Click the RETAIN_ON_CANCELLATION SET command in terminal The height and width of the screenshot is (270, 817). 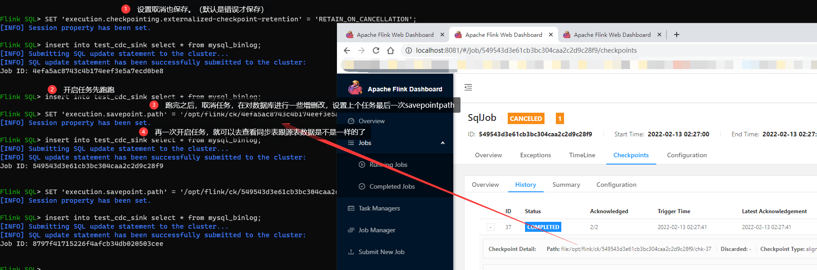coord(230,19)
